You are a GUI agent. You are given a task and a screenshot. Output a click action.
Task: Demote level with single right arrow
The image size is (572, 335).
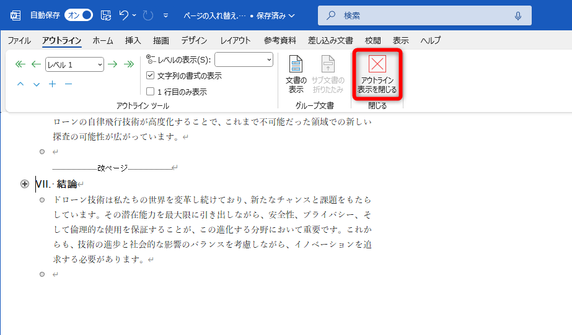pos(113,64)
